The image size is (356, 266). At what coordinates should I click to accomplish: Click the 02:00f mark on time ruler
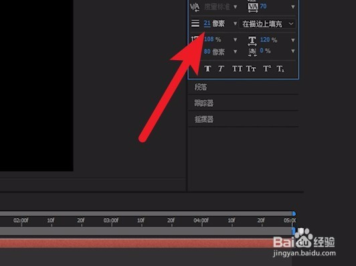21,221
